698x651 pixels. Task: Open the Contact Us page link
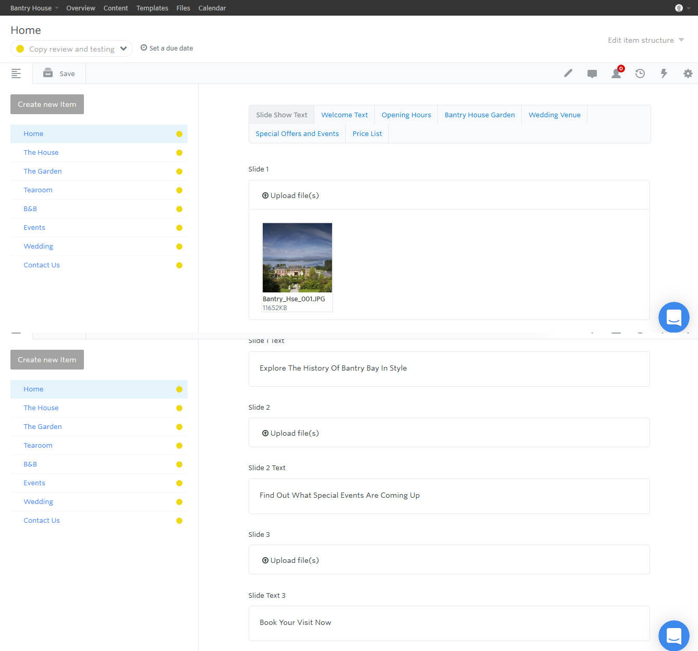coord(42,265)
